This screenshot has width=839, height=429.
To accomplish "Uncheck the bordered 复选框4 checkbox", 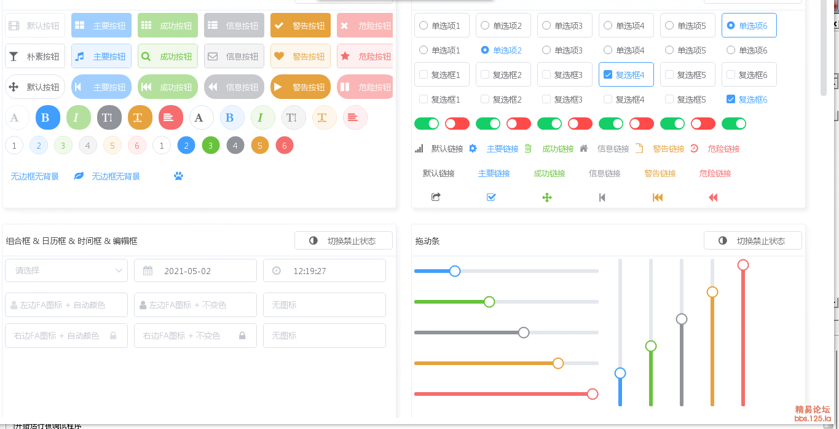I will (626, 75).
